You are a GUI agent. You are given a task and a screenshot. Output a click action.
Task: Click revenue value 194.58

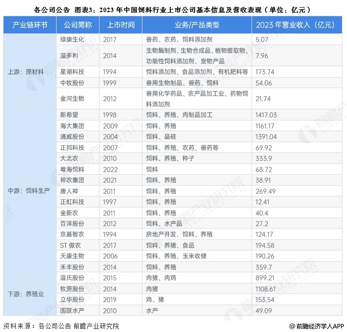click(x=265, y=245)
